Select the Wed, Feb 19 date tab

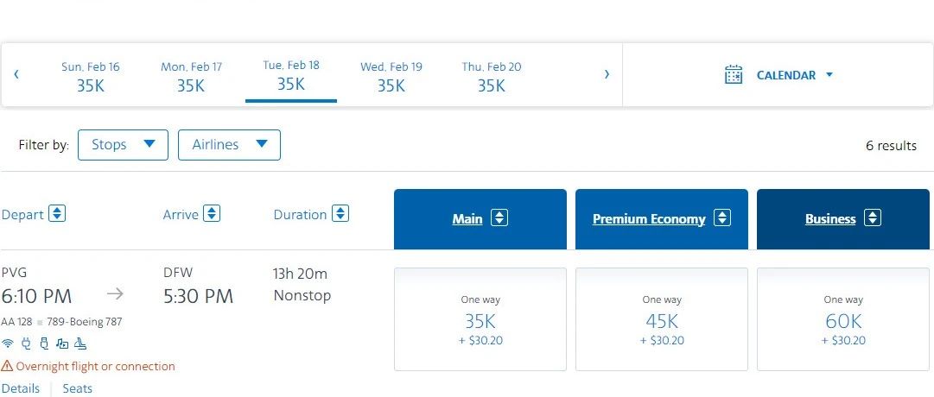(391, 76)
